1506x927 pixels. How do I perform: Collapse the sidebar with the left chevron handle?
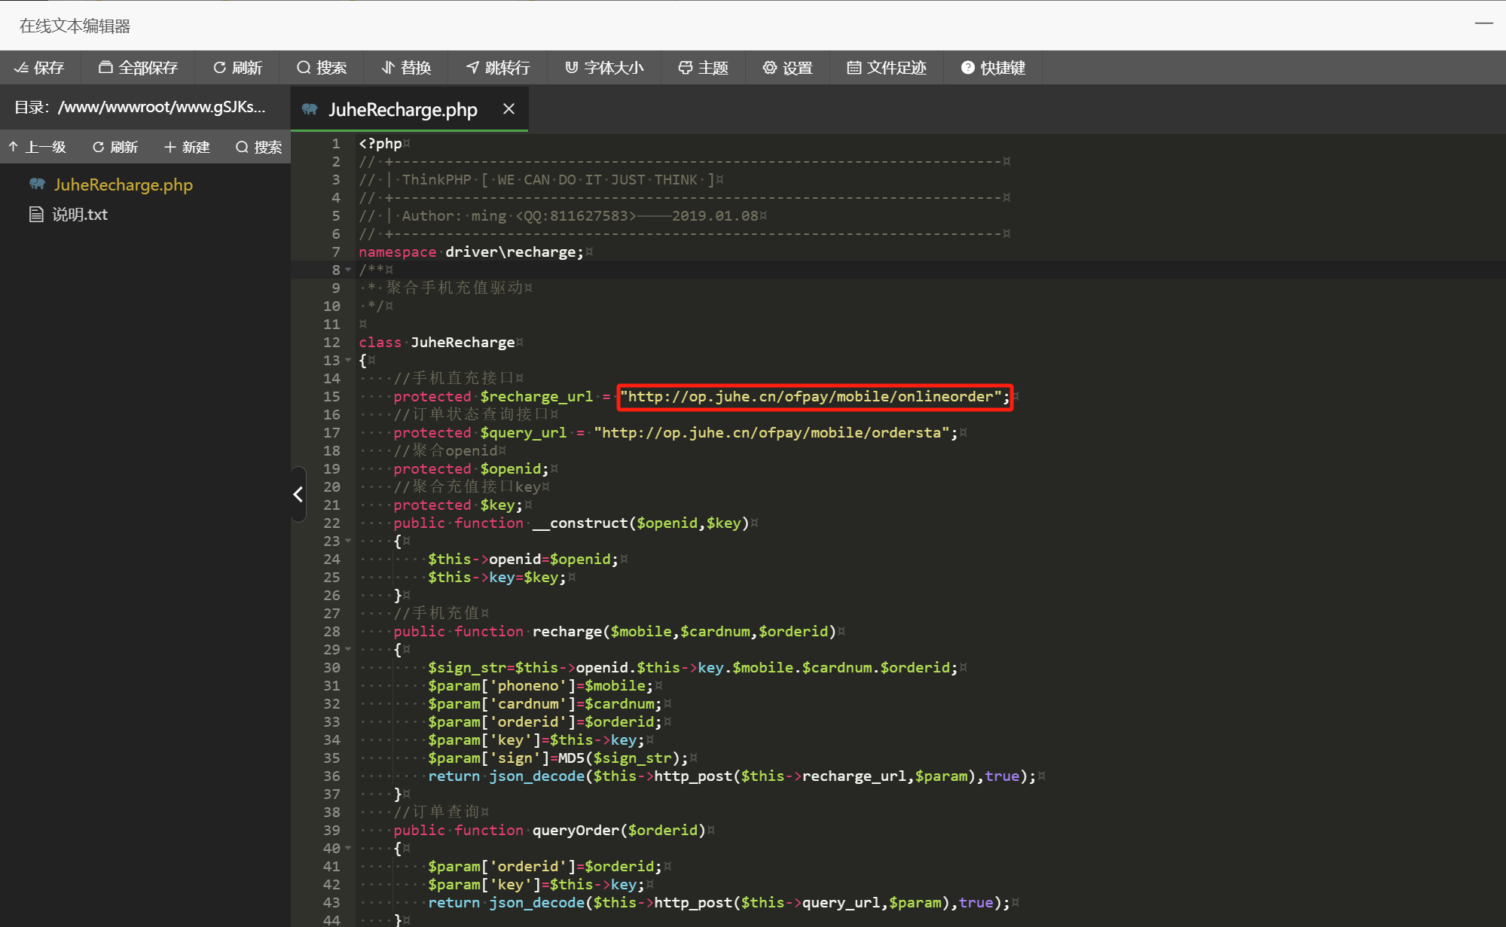coord(298,494)
